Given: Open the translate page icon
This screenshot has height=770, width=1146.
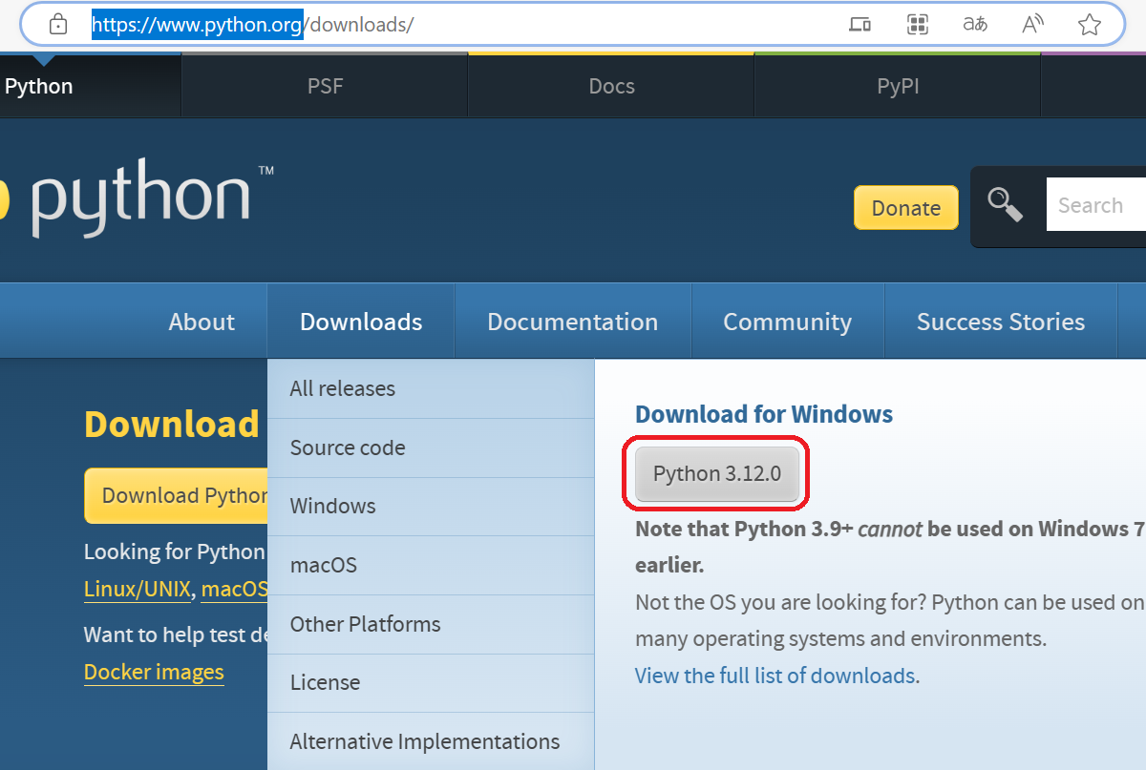Looking at the screenshot, I should click(975, 25).
